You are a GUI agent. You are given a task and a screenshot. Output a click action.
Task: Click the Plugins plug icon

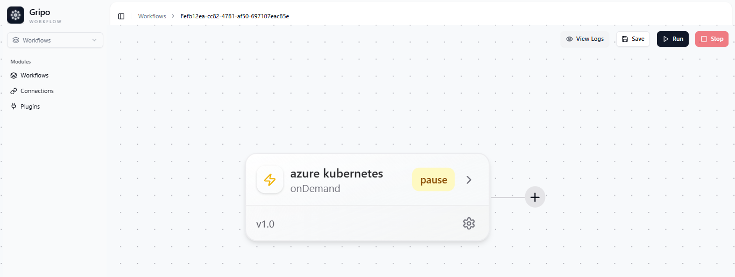(x=14, y=106)
